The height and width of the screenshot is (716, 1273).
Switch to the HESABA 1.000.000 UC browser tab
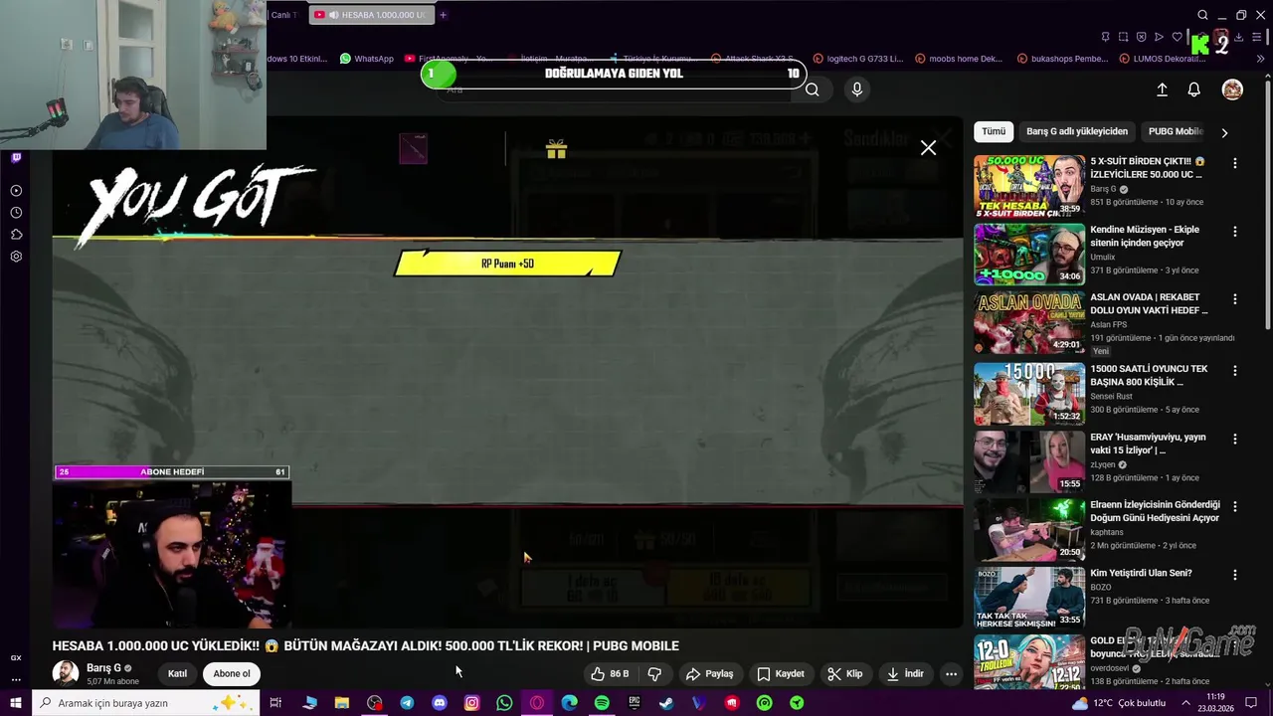pos(371,15)
